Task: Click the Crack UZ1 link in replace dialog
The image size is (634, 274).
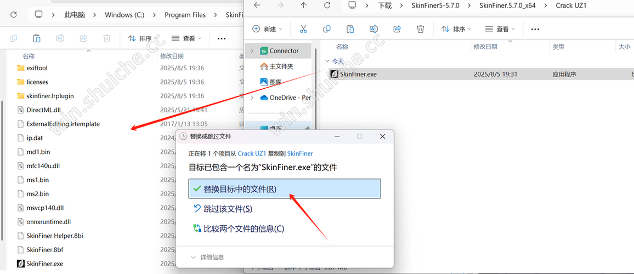Action: [x=252, y=153]
